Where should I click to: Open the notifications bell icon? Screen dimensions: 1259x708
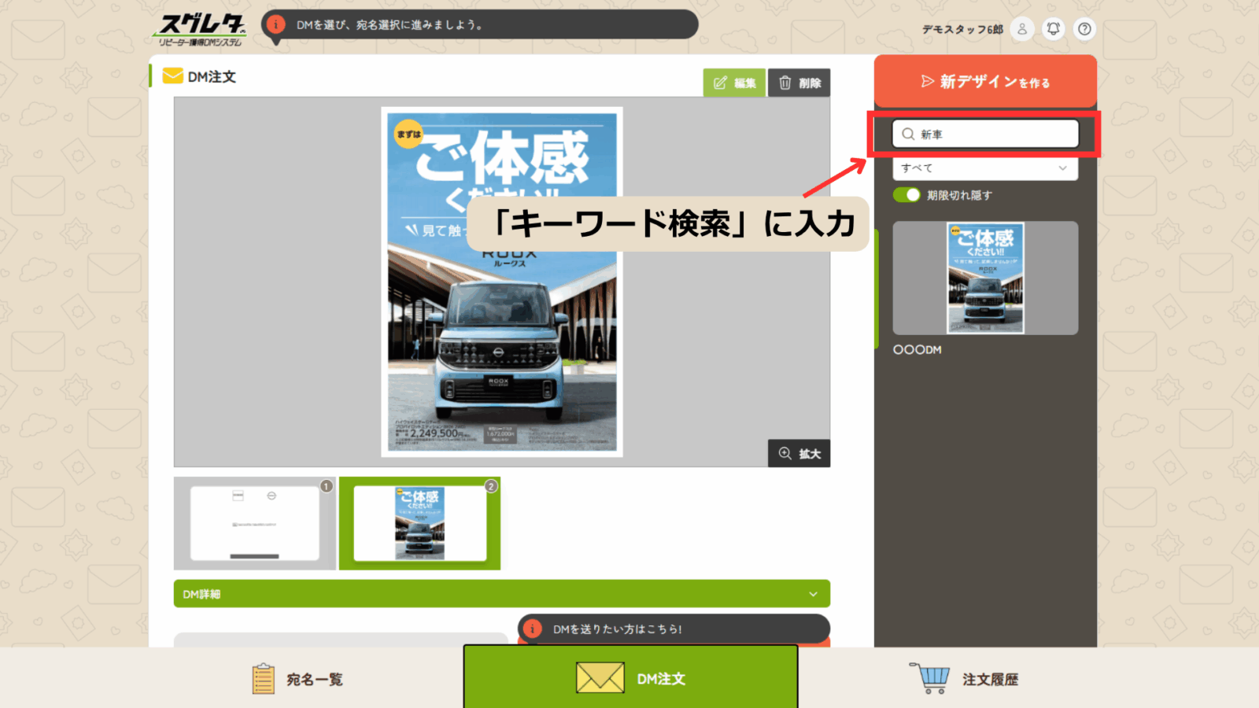[x=1053, y=29]
